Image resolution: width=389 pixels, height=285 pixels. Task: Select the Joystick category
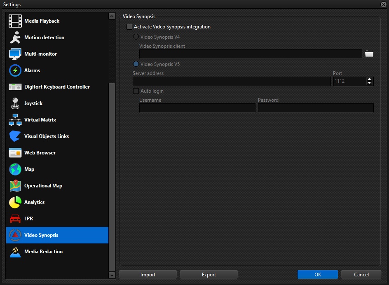(x=57, y=103)
